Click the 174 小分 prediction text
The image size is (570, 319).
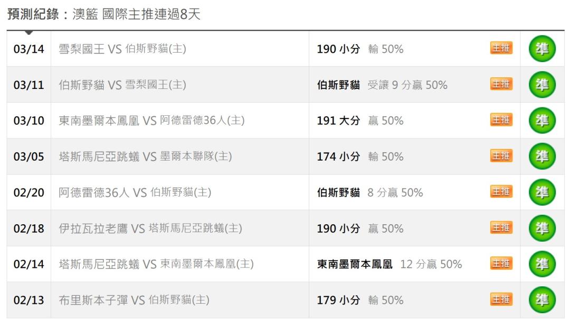coord(338,156)
